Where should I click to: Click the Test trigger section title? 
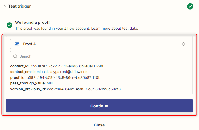click(x=20, y=6)
